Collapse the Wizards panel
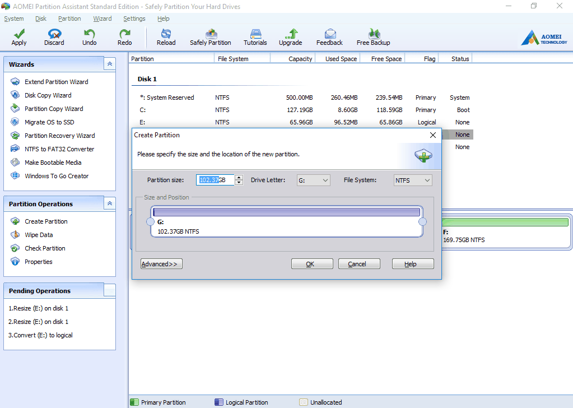Image resolution: width=573 pixels, height=408 pixels. pyautogui.click(x=110, y=63)
